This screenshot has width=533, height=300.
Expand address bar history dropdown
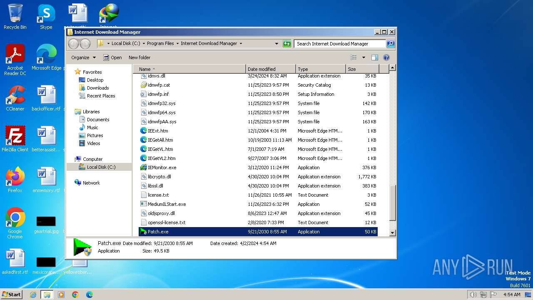pyautogui.click(x=276, y=44)
